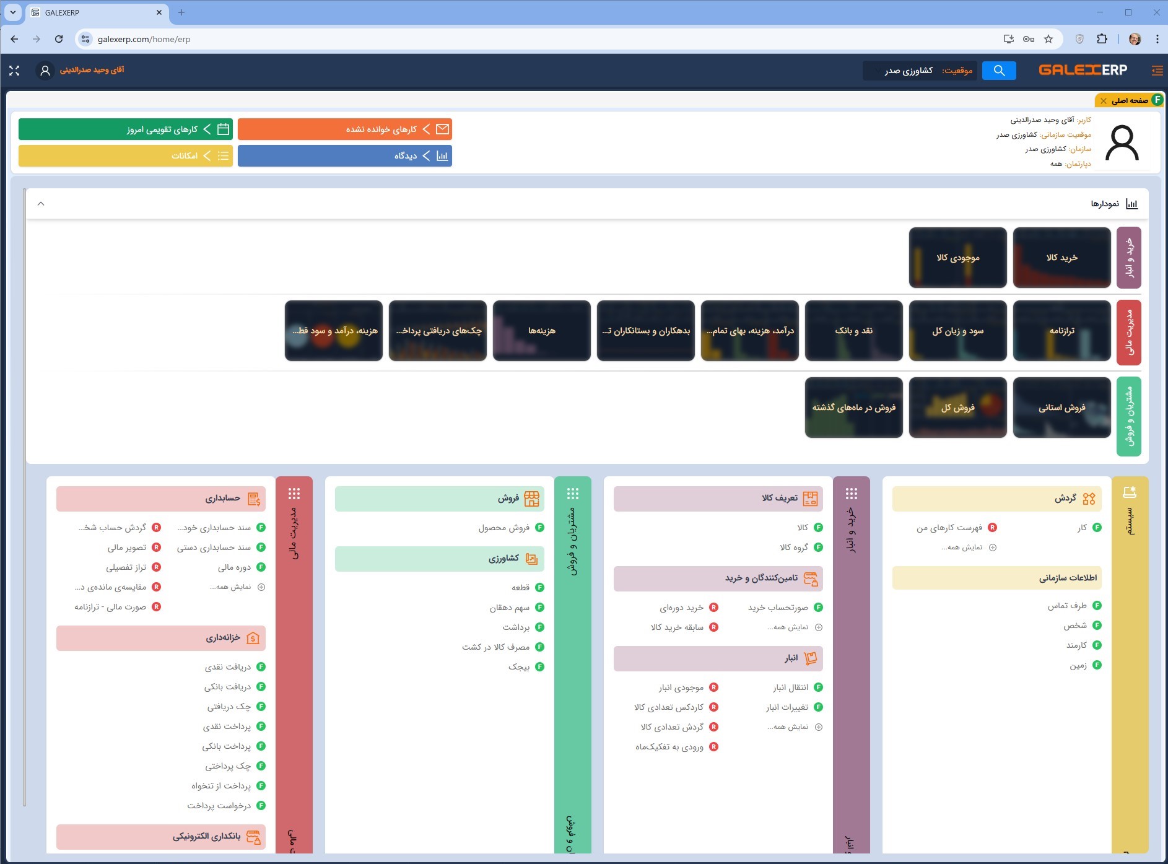Select the مدیریت مالی chart category tab

click(1129, 333)
